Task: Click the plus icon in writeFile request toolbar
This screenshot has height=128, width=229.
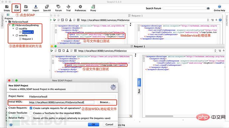Action: [x=216, y=20]
